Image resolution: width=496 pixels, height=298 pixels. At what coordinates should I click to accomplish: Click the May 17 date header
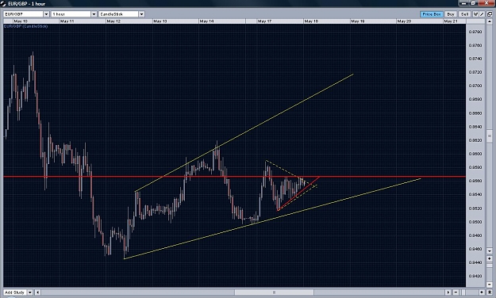[265, 21]
